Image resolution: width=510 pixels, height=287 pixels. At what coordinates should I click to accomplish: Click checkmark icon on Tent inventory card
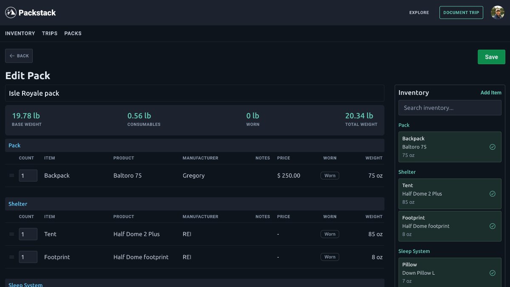493,194
